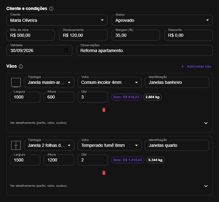Edit Largura field with value 1000
Screen dimensions: 219x202
pos(25,97)
